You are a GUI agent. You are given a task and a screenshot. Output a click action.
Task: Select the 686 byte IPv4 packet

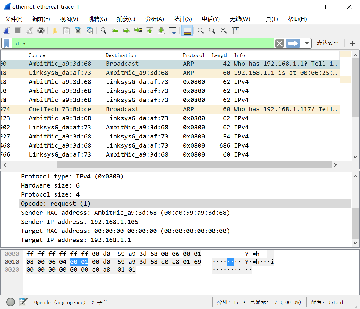pyautogui.click(x=170, y=145)
